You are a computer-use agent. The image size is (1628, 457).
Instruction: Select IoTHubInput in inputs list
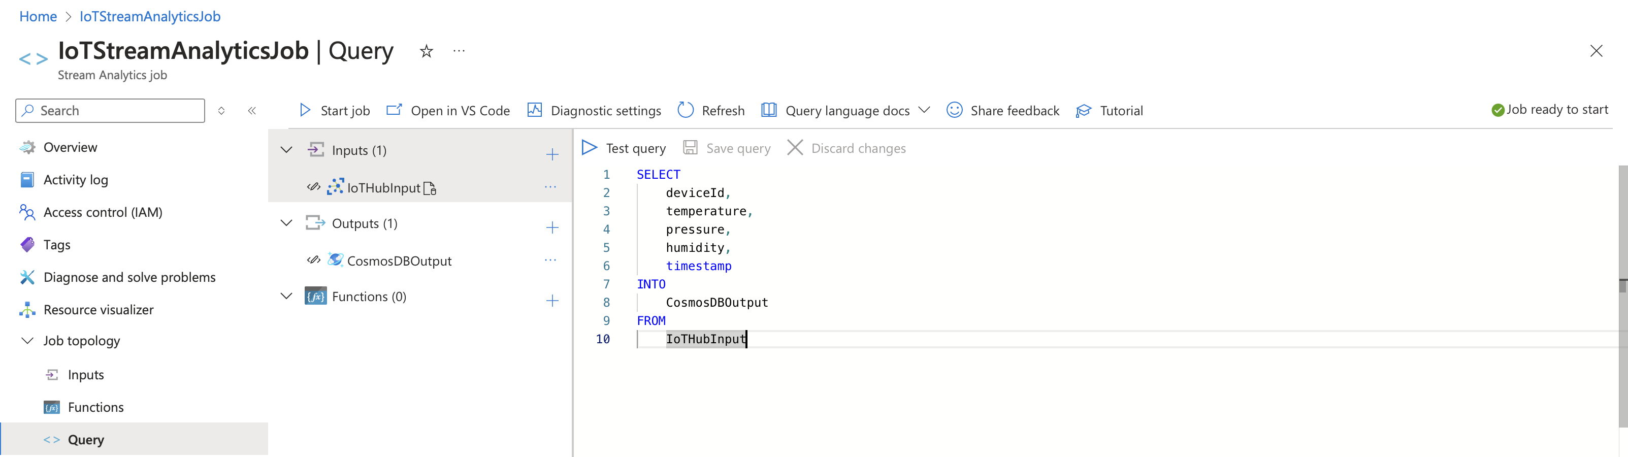383,188
